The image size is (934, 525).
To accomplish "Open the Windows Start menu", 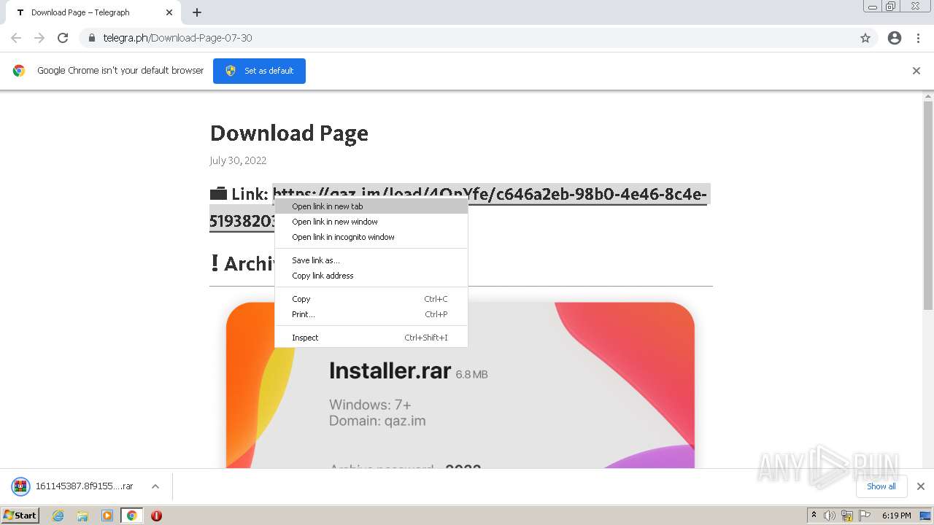I will [20, 515].
